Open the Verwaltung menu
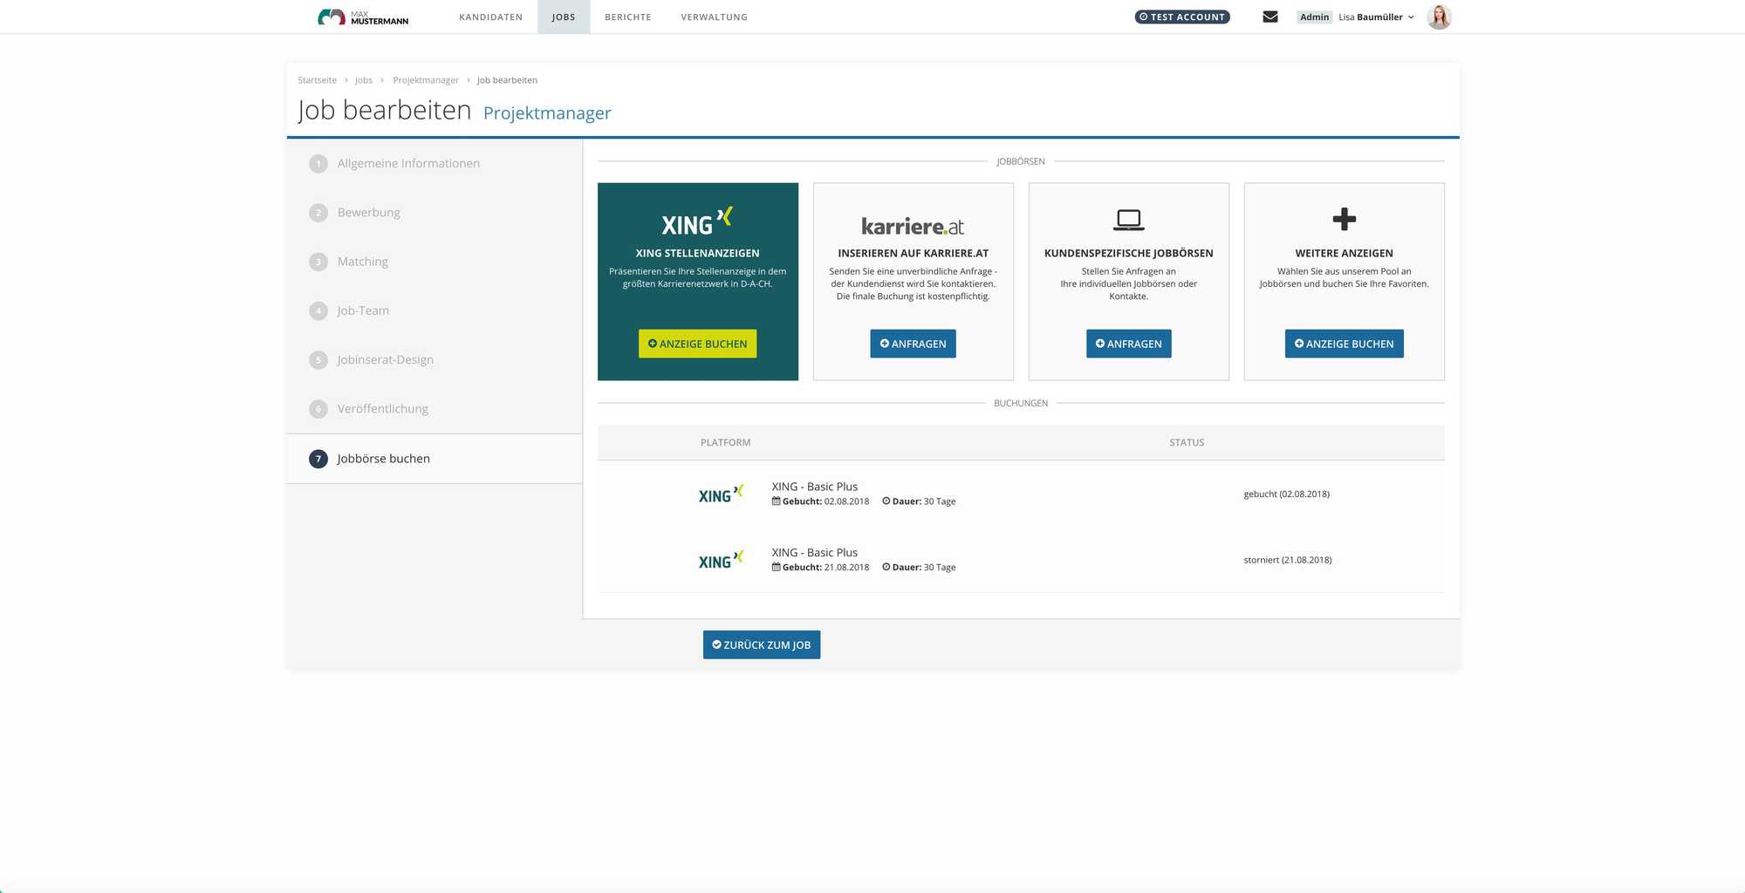Viewport: 1745px width, 893px height. point(715,17)
